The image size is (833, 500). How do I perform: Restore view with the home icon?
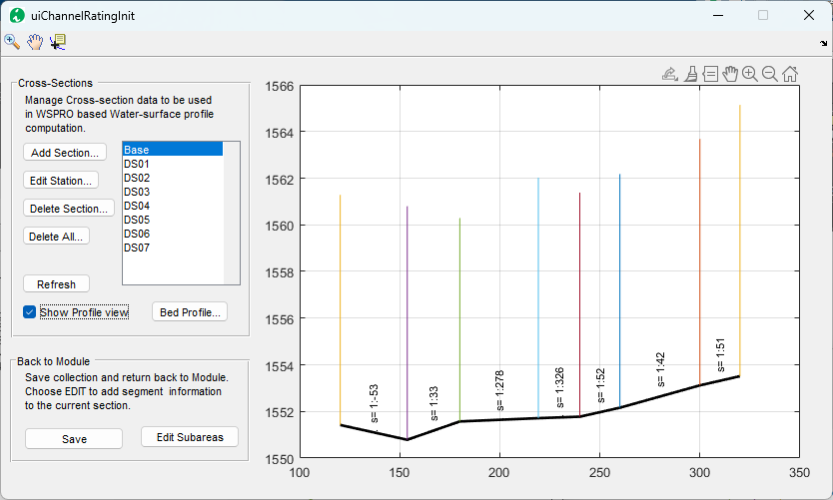tap(790, 74)
